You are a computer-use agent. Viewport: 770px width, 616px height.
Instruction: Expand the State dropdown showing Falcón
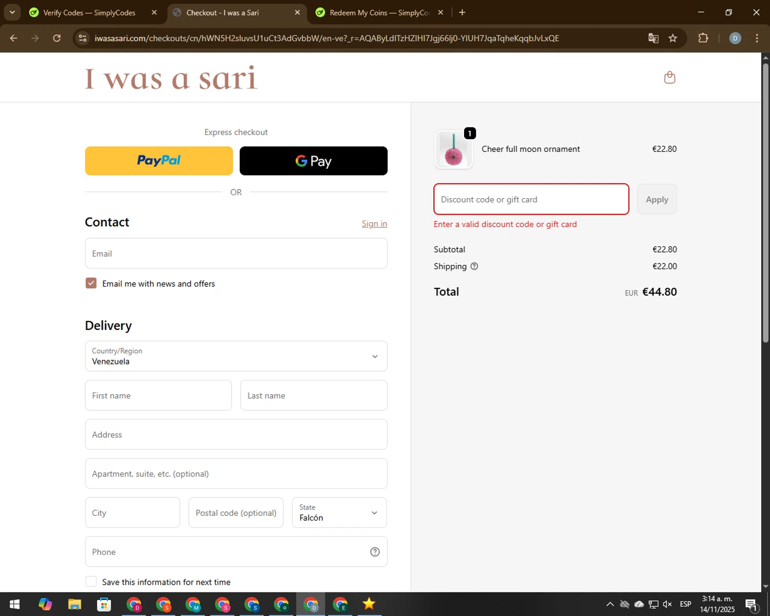339,513
